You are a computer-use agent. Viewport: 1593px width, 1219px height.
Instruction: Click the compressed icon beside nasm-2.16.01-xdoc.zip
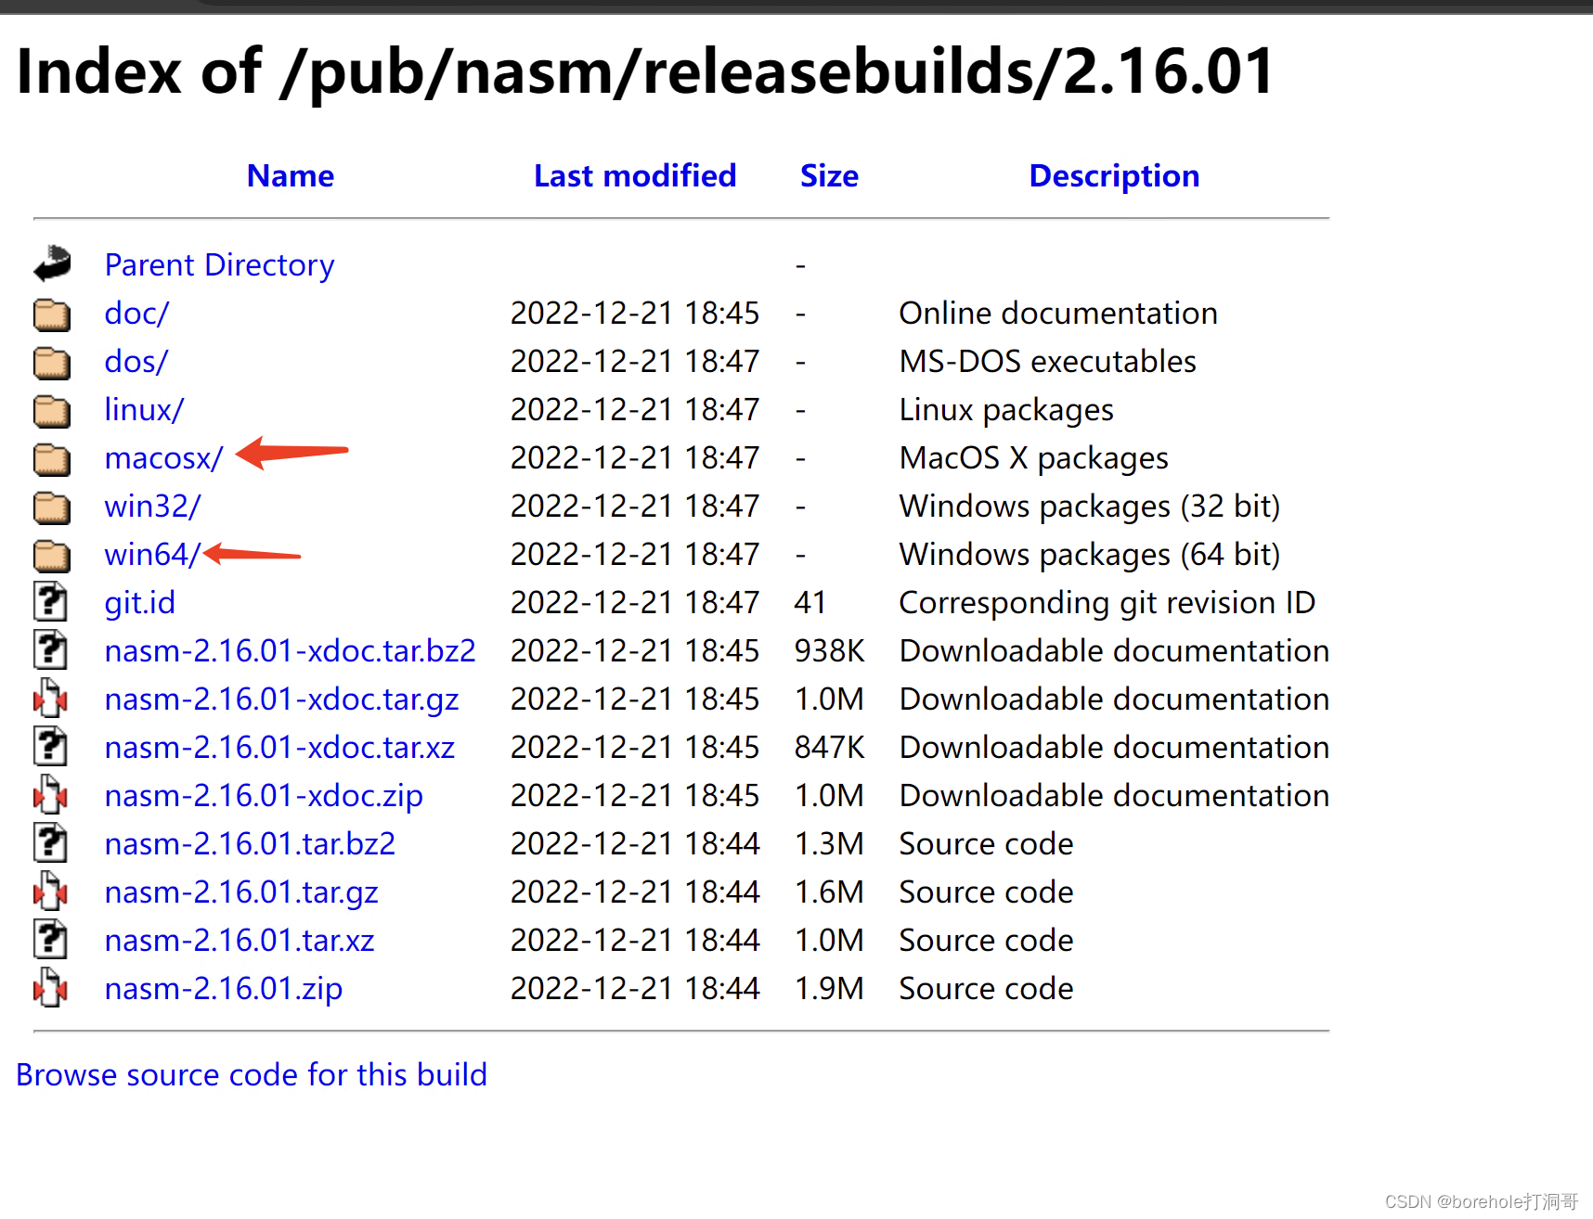point(51,795)
